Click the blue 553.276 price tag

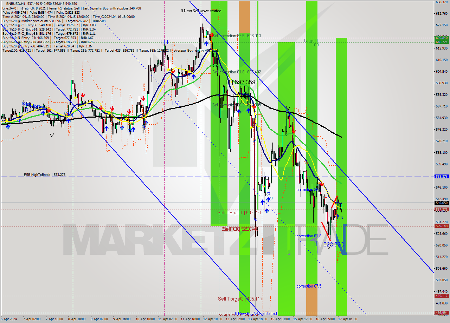click(442, 177)
